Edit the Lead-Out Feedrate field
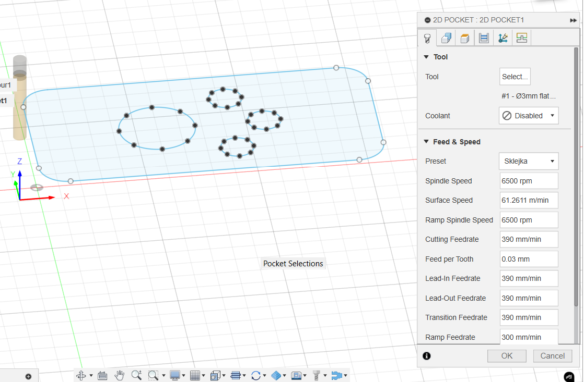Image resolution: width=584 pixels, height=382 pixels. 529,298
